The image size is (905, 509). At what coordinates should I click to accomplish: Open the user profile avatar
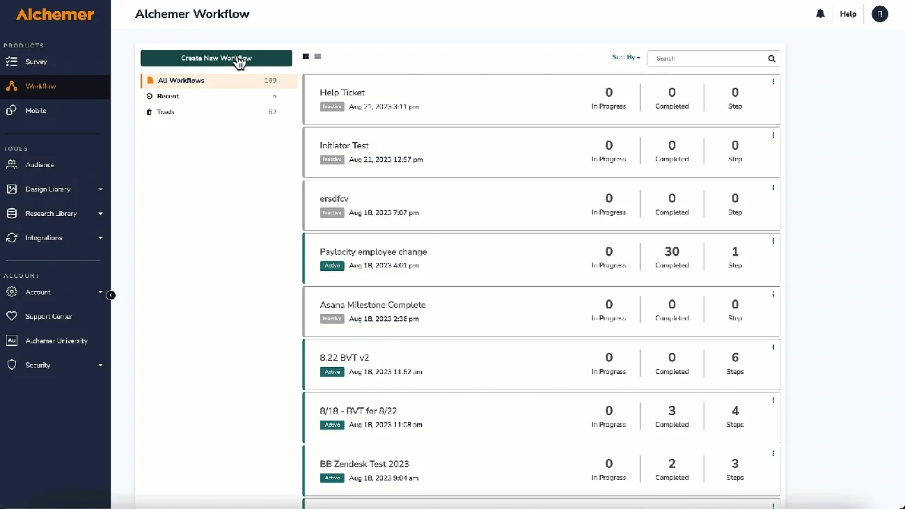pyautogui.click(x=880, y=14)
